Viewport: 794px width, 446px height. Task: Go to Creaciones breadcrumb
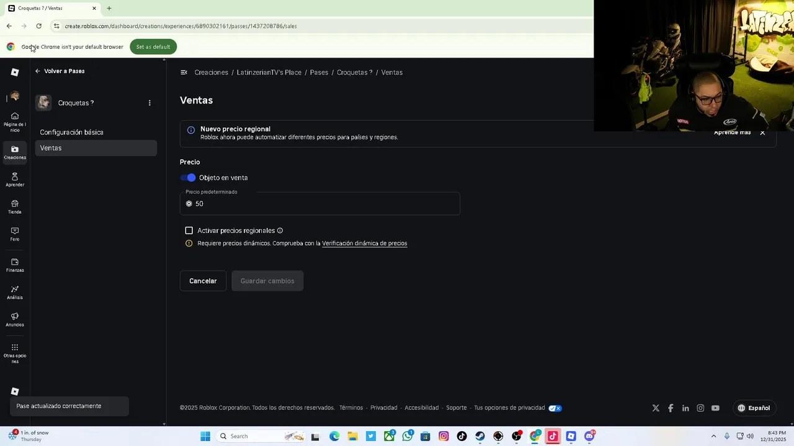(x=212, y=72)
